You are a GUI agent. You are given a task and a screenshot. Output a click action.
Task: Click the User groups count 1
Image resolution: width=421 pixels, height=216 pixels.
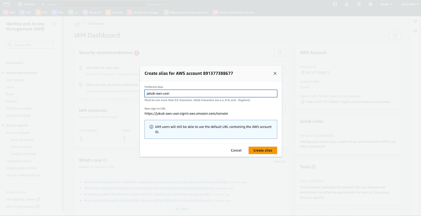(81, 139)
